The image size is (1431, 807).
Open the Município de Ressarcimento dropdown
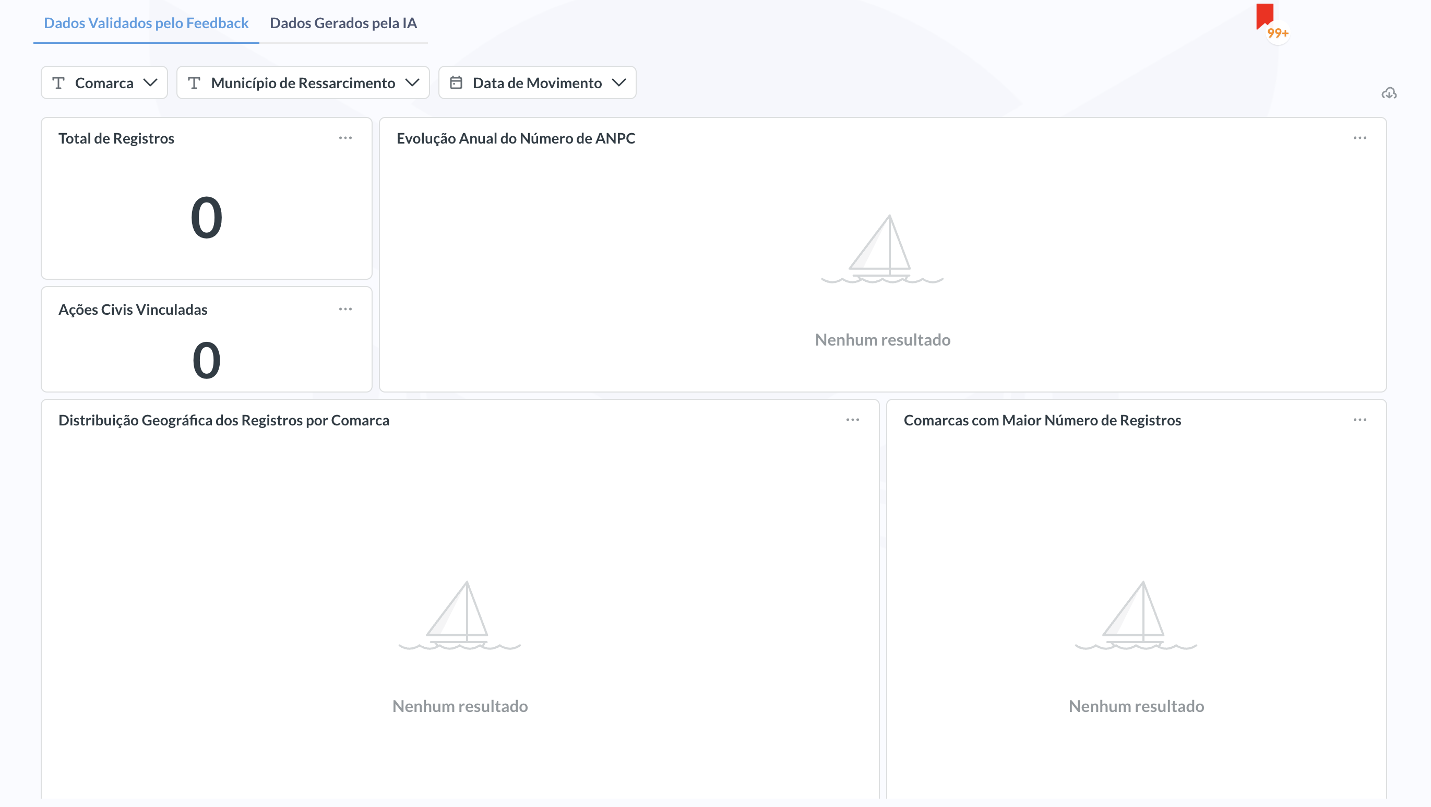[413, 84]
